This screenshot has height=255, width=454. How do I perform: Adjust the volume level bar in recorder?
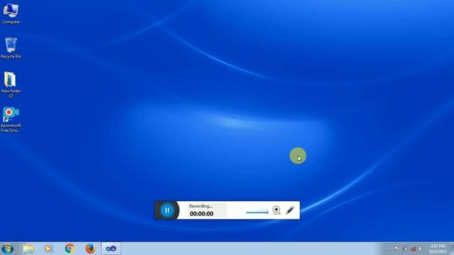[x=257, y=212]
